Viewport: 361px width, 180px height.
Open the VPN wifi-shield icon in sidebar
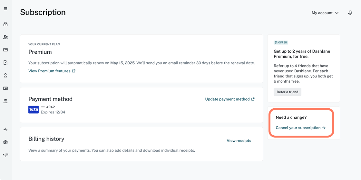5,155
